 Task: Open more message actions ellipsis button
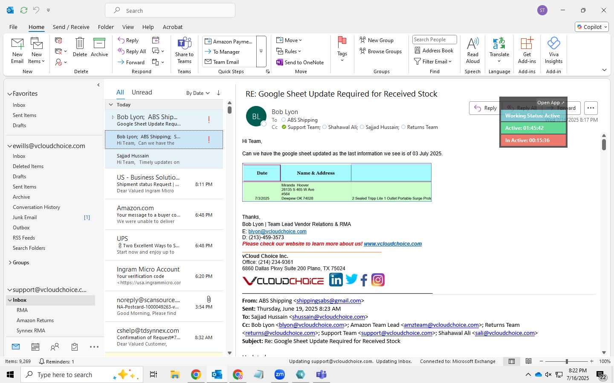pos(591,108)
